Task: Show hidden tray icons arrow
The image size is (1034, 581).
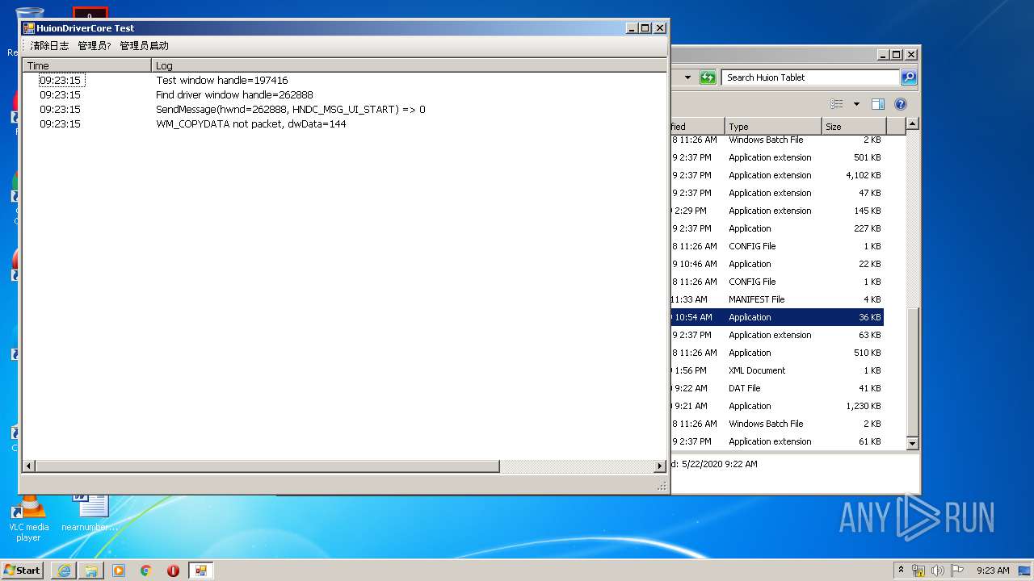Action: coord(901,570)
